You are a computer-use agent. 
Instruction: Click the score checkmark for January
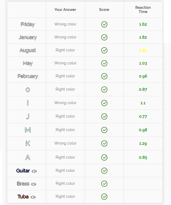pos(104,37)
